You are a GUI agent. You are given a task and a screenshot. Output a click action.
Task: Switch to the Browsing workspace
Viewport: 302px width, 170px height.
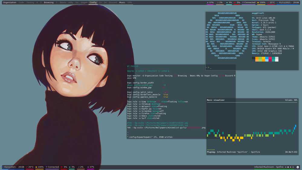(x=49, y=2)
